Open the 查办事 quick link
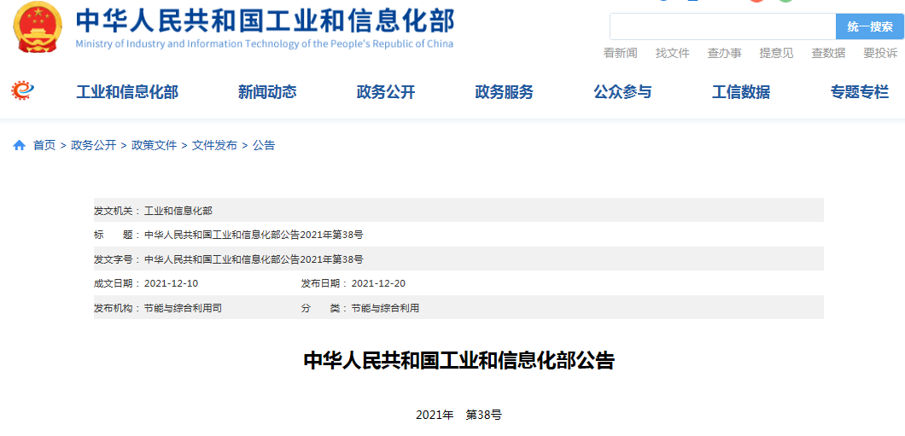Viewport: 905px width, 436px height. pos(724,53)
